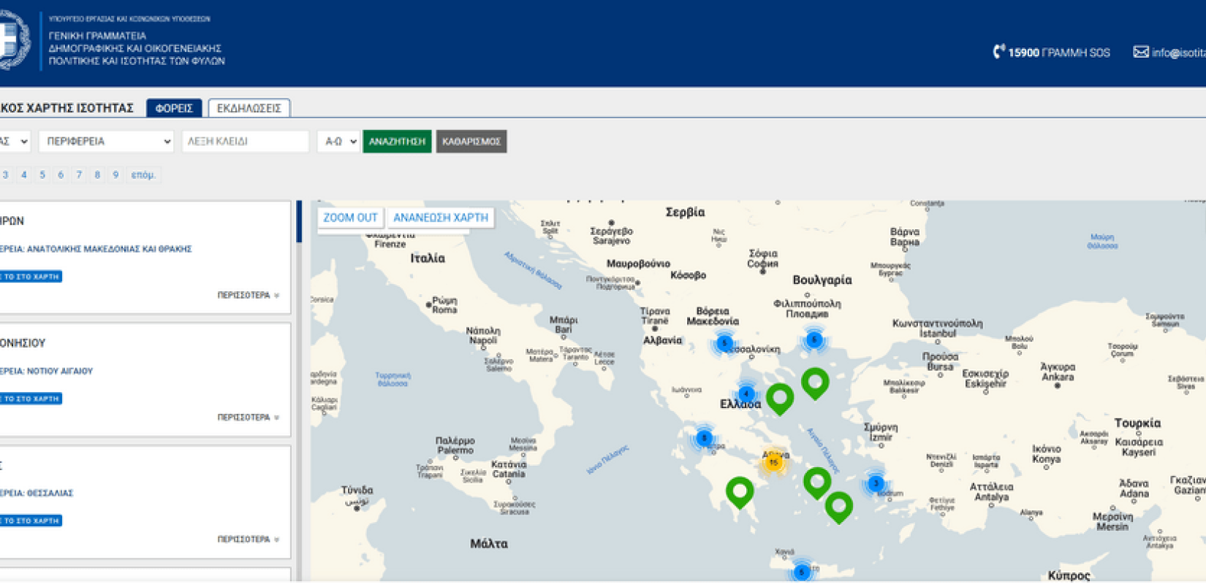
Task: Expand ΠΕΡΙΣΣΟΤΕΡΑ on the Νοτίου Αιγαίου card
Action: click(248, 418)
